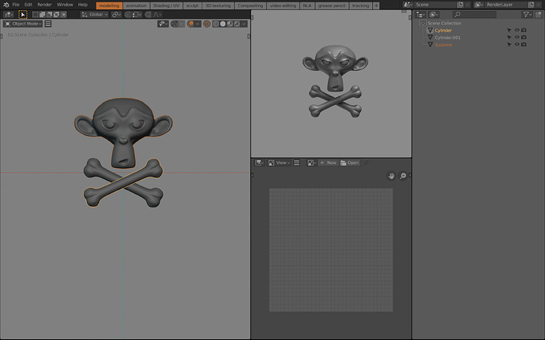This screenshot has height=340, width=545.
Task: Hide Cylinder with its eye icon
Action: point(517,30)
